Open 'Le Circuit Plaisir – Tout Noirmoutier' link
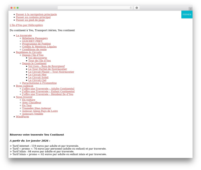The width and height of the screenshot is (201, 170). [x=51, y=72]
